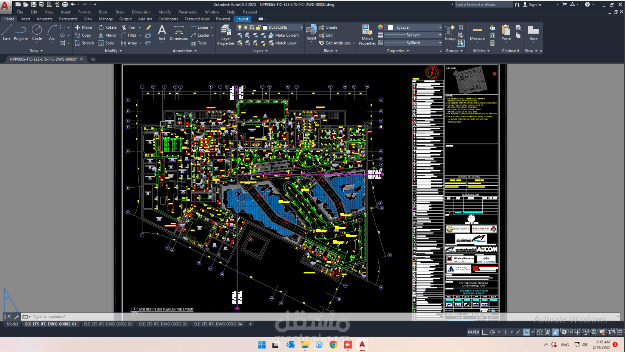Activate the Scale tool

[106, 43]
